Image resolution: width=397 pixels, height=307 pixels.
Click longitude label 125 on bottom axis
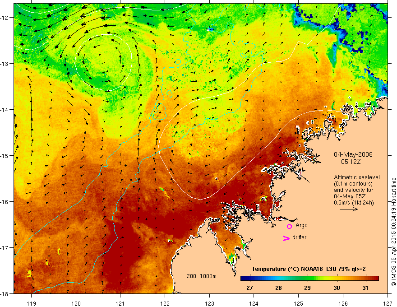(299, 303)
